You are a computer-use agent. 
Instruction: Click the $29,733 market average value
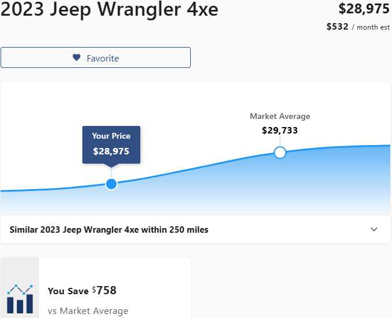point(280,131)
